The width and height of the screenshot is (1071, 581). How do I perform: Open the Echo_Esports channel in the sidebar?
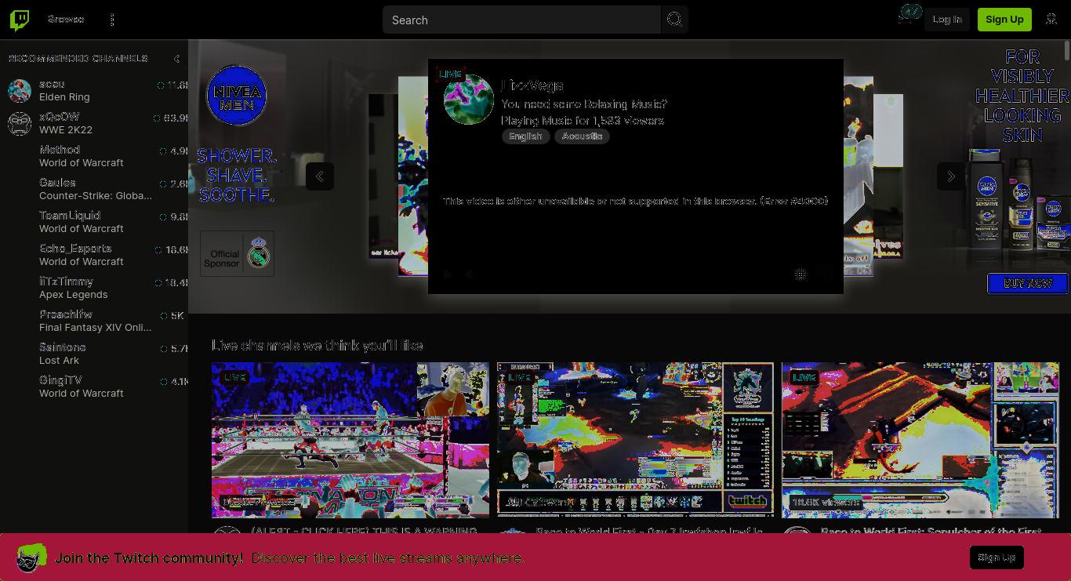[94, 255]
